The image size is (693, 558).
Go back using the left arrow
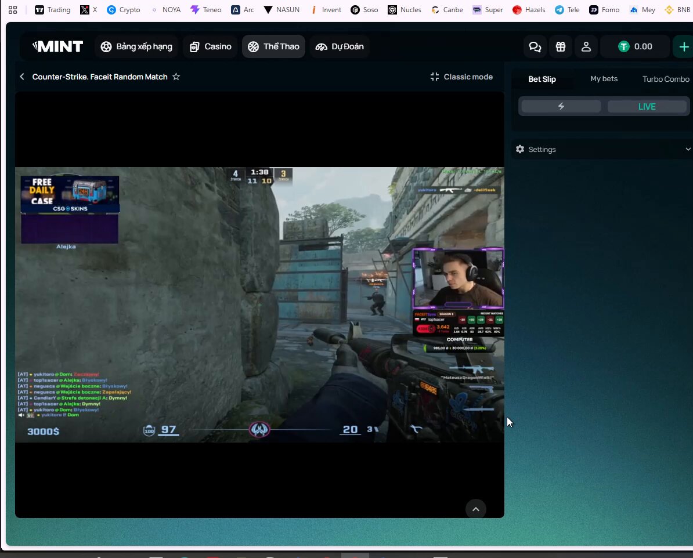click(x=22, y=77)
